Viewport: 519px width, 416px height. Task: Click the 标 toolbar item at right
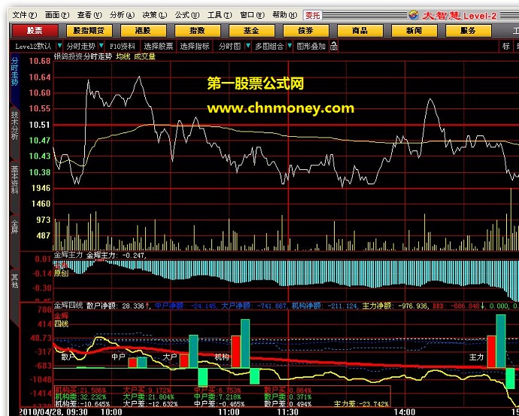click(x=506, y=47)
